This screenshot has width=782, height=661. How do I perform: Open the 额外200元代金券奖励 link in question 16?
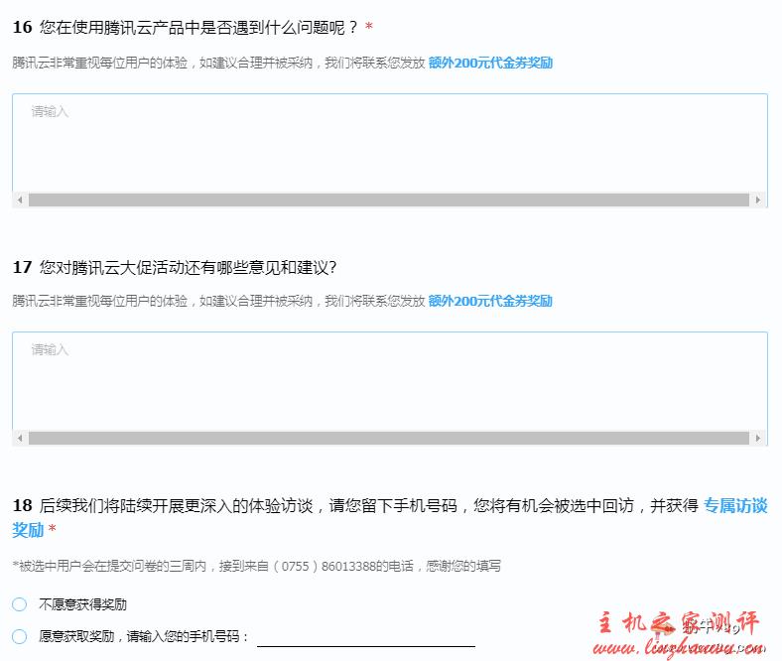point(490,64)
